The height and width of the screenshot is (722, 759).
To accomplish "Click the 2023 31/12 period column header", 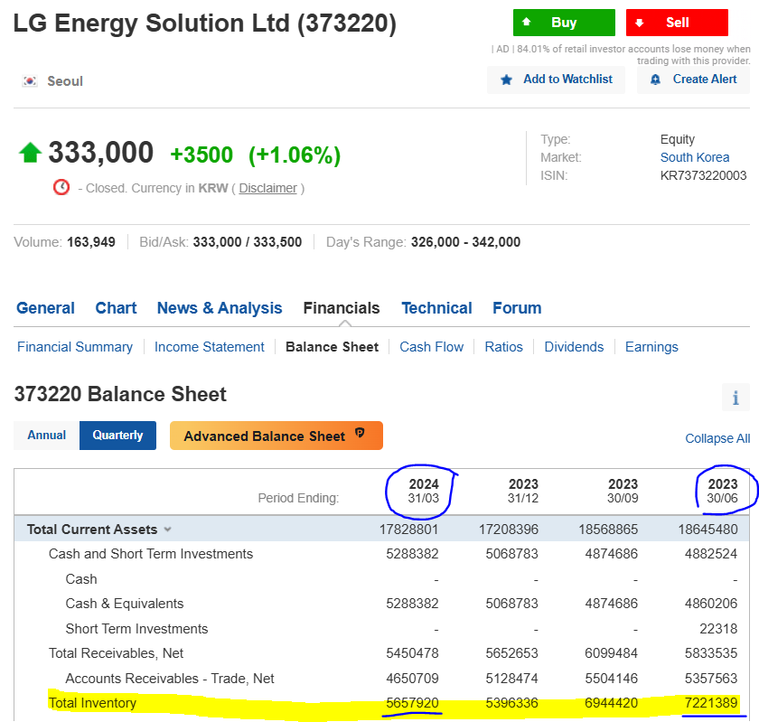I will pos(523,491).
